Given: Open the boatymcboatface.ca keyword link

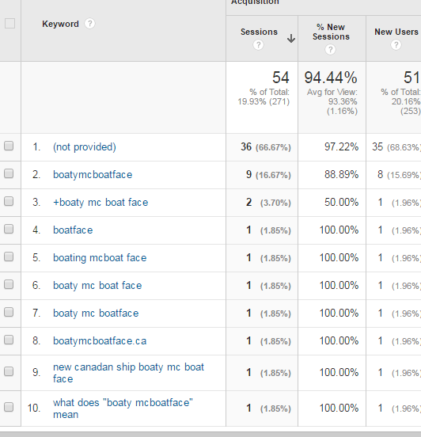Looking at the screenshot, I should [100, 341].
